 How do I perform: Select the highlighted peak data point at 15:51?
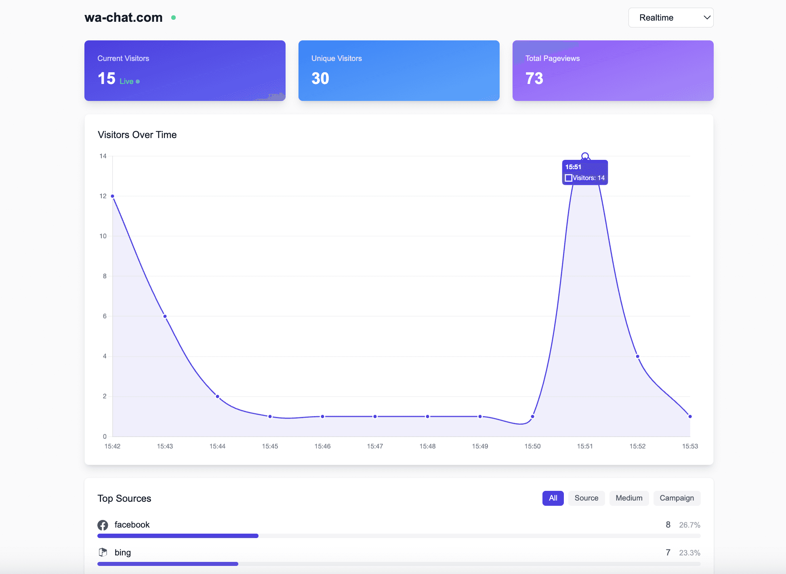point(585,156)
